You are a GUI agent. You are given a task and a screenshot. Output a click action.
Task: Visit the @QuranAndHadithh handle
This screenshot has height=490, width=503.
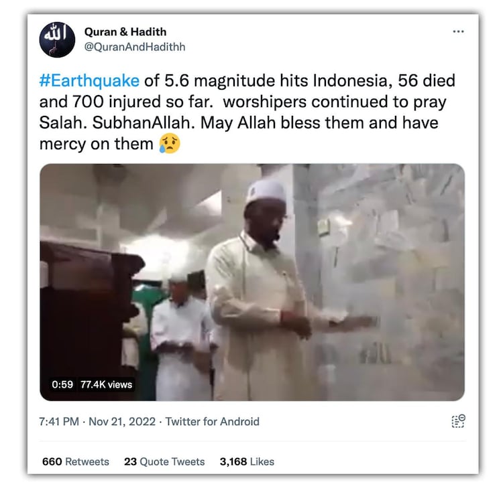(134, 47)
